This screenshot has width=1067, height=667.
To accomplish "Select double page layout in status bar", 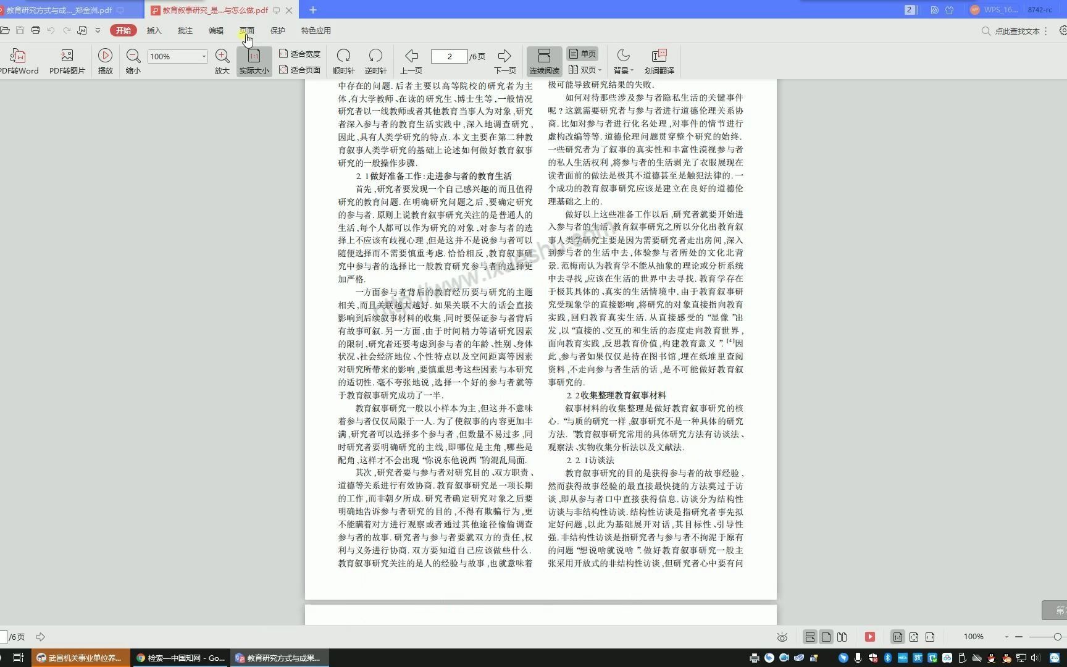I will 842,637.
